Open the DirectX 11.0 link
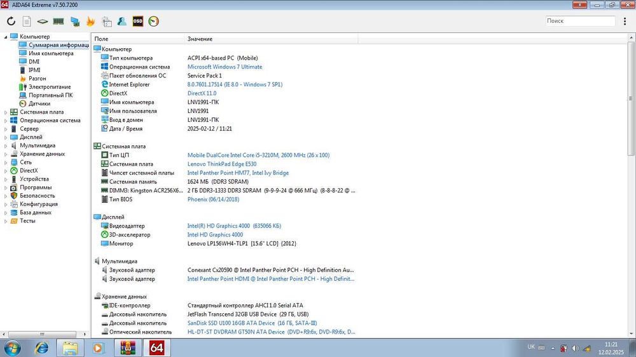636x357 pixels. coord(202,93)
